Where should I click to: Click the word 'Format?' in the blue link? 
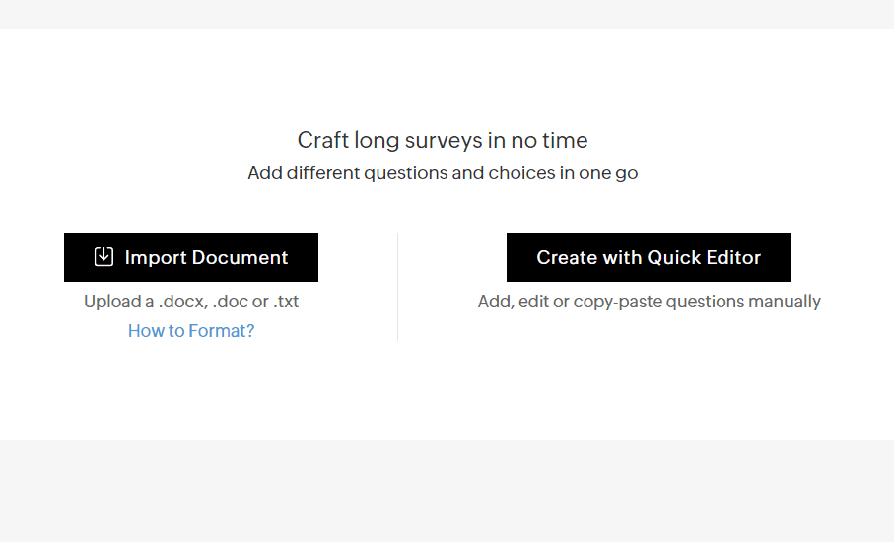point(222,331)
